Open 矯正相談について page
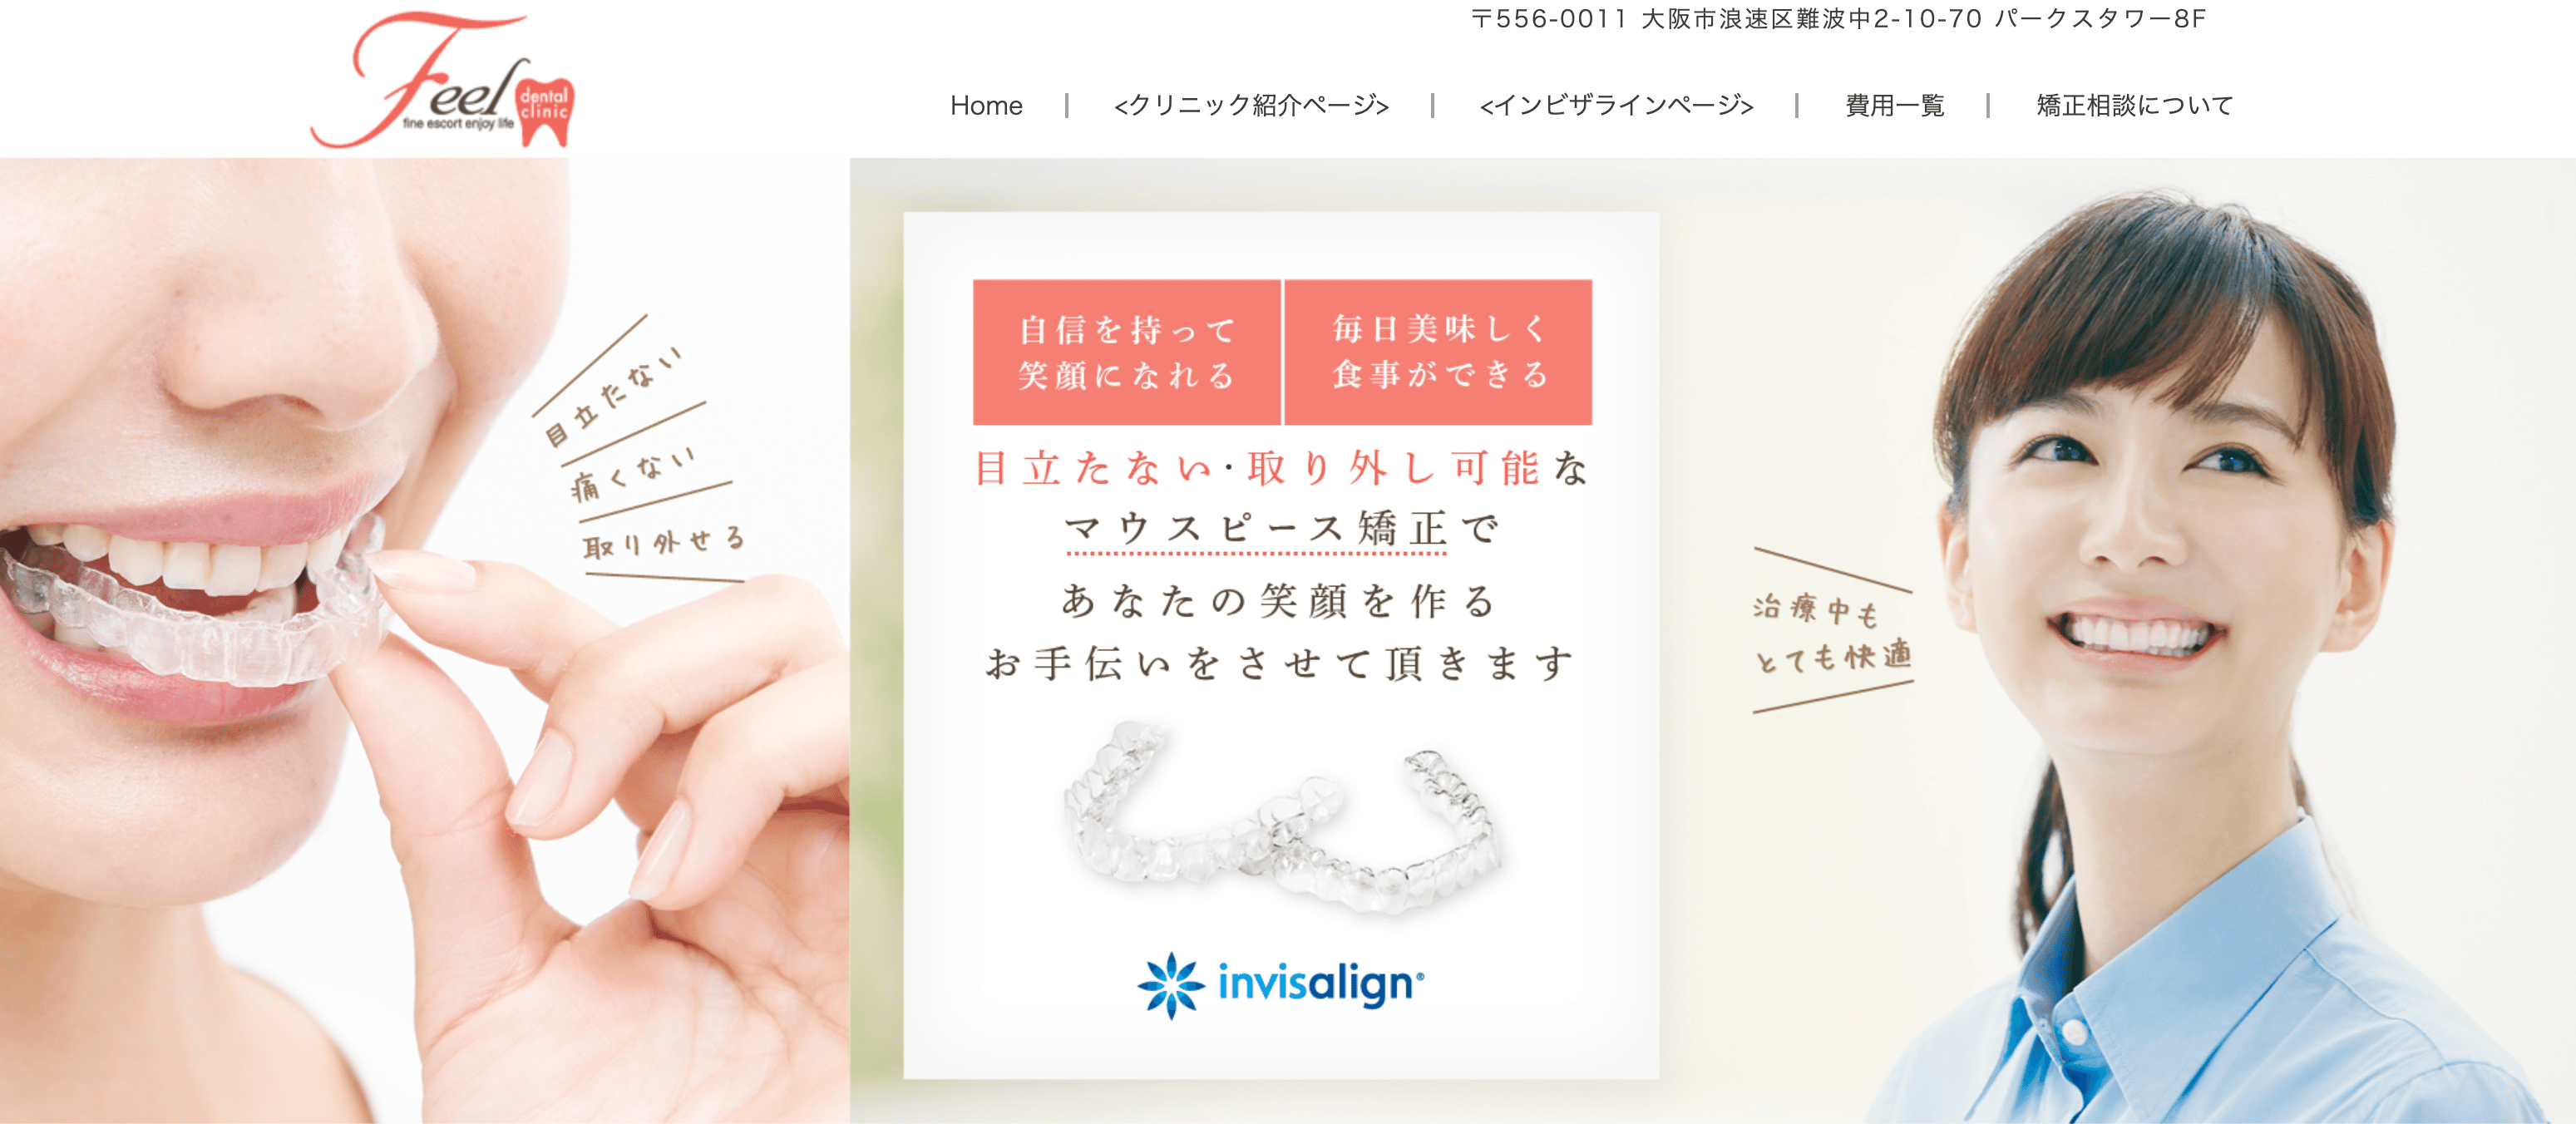Viewport: 2576px width, 1124px height. coord(2134,105)
